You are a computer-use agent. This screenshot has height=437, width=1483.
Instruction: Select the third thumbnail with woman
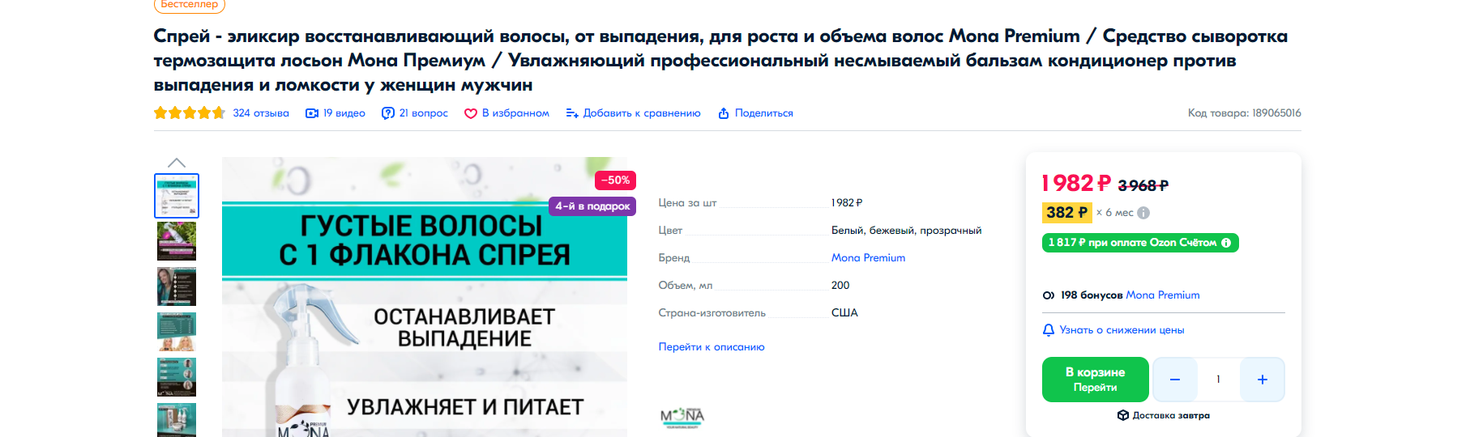(x=177, y=286)
